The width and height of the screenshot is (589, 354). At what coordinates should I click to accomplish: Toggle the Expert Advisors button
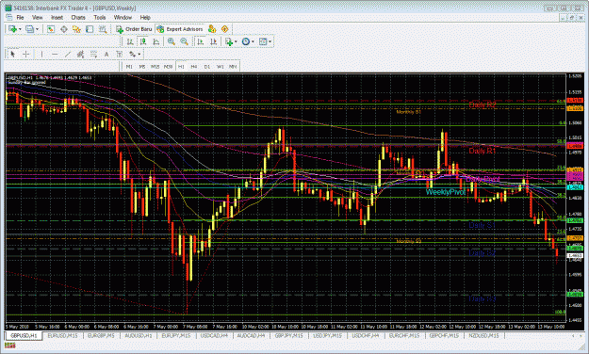(x=180, y=29)
